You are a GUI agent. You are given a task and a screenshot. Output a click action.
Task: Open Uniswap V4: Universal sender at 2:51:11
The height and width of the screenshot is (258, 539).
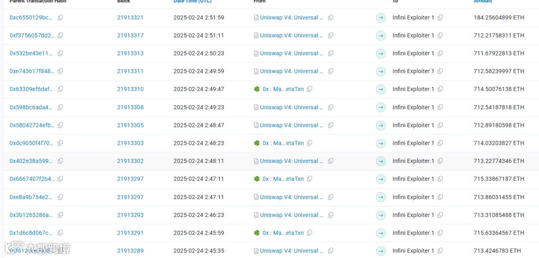[291, 35]
